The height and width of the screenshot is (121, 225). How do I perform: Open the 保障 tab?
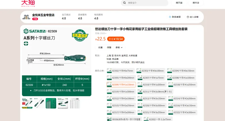[x=109, y=48]
